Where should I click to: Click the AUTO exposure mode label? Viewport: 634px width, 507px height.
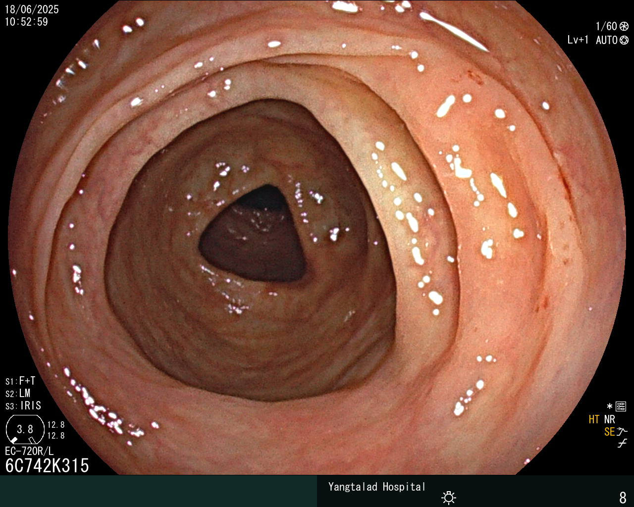click(x=606, y=40)
